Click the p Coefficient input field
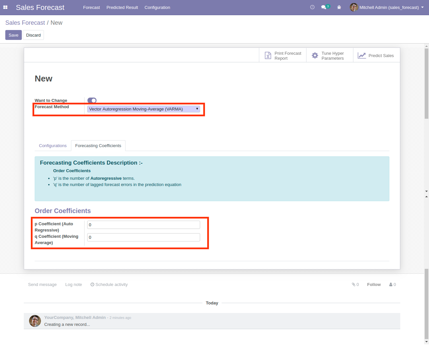The image size is (429, 345). (x=143, y=225)
